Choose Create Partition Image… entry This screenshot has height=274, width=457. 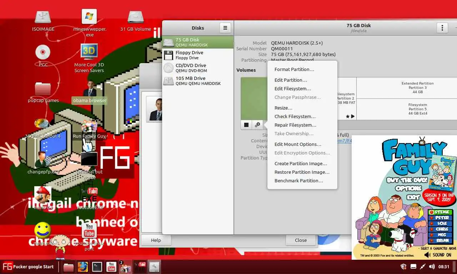(302, 164)
